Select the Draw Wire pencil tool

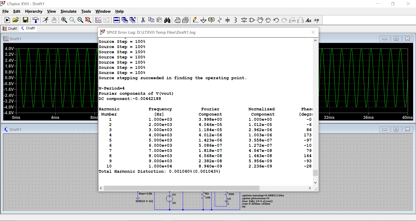(x=196, y=20)
